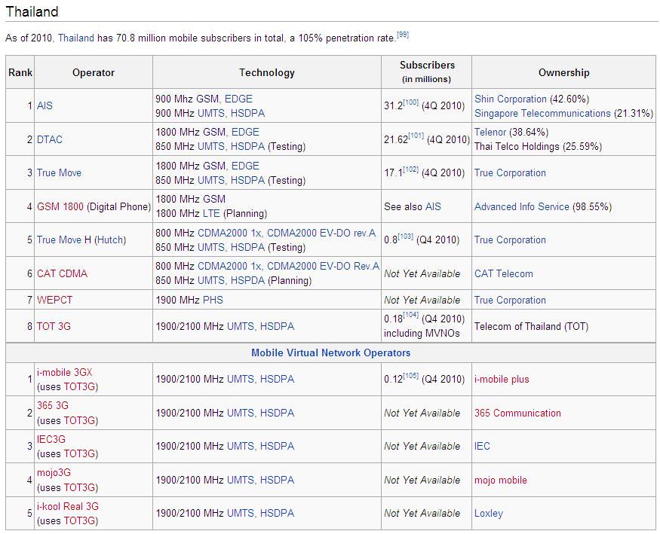
Task: Open the i-mobile plus ownership link
Action: click(x=502, y=379)
